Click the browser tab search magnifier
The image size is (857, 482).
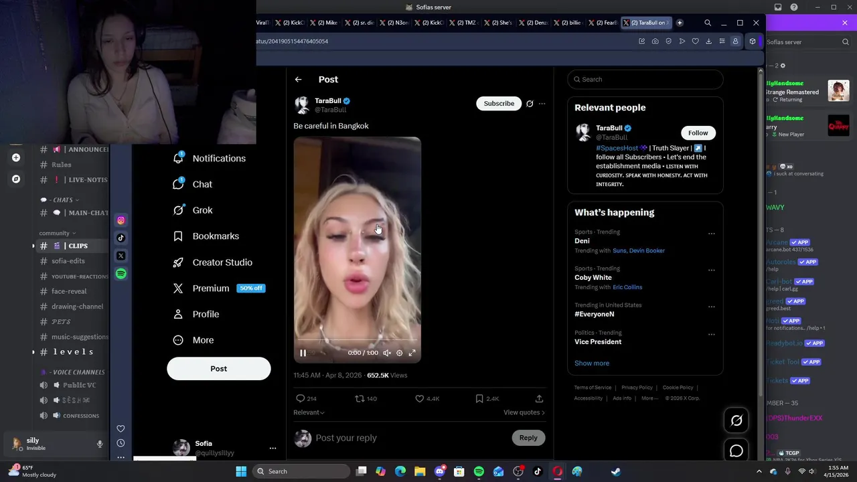tap(708, 23)
